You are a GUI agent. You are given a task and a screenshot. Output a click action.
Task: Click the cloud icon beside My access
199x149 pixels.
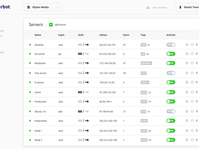click(148, 7)
